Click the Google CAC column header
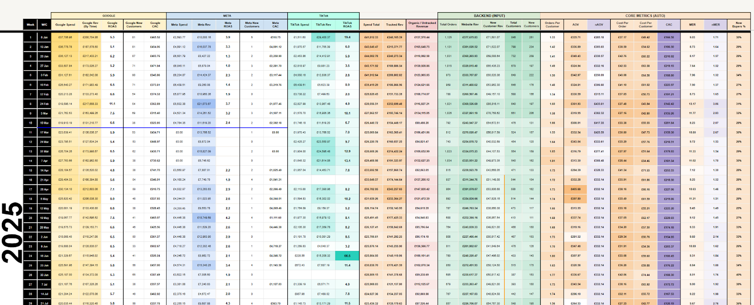This screenshot has height=305, width=754. click(x=155, y=24)
